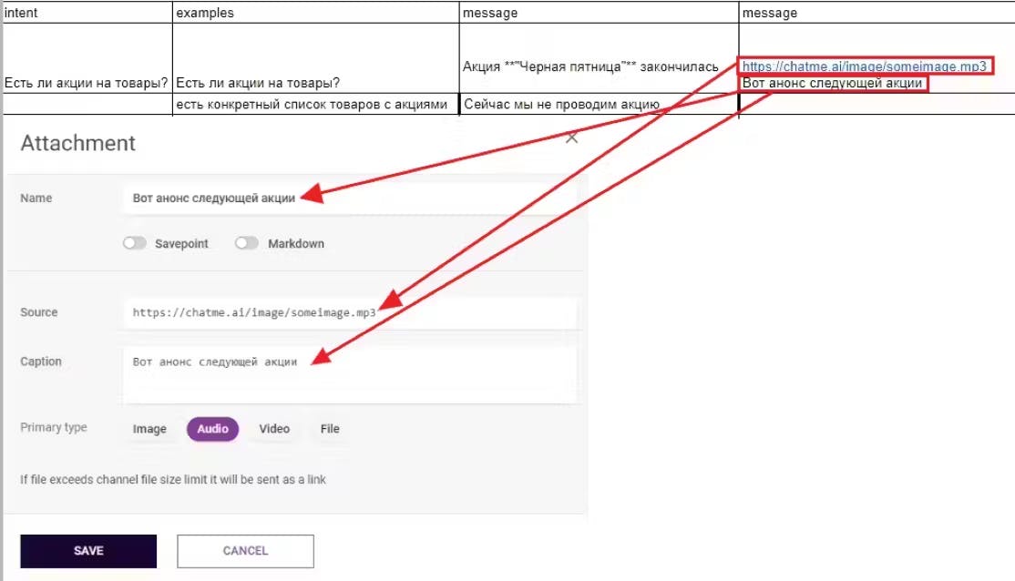Select cell 'Сейчас мы не проводим акцию'
1015x581 pixels.
[x=599, y=104]
